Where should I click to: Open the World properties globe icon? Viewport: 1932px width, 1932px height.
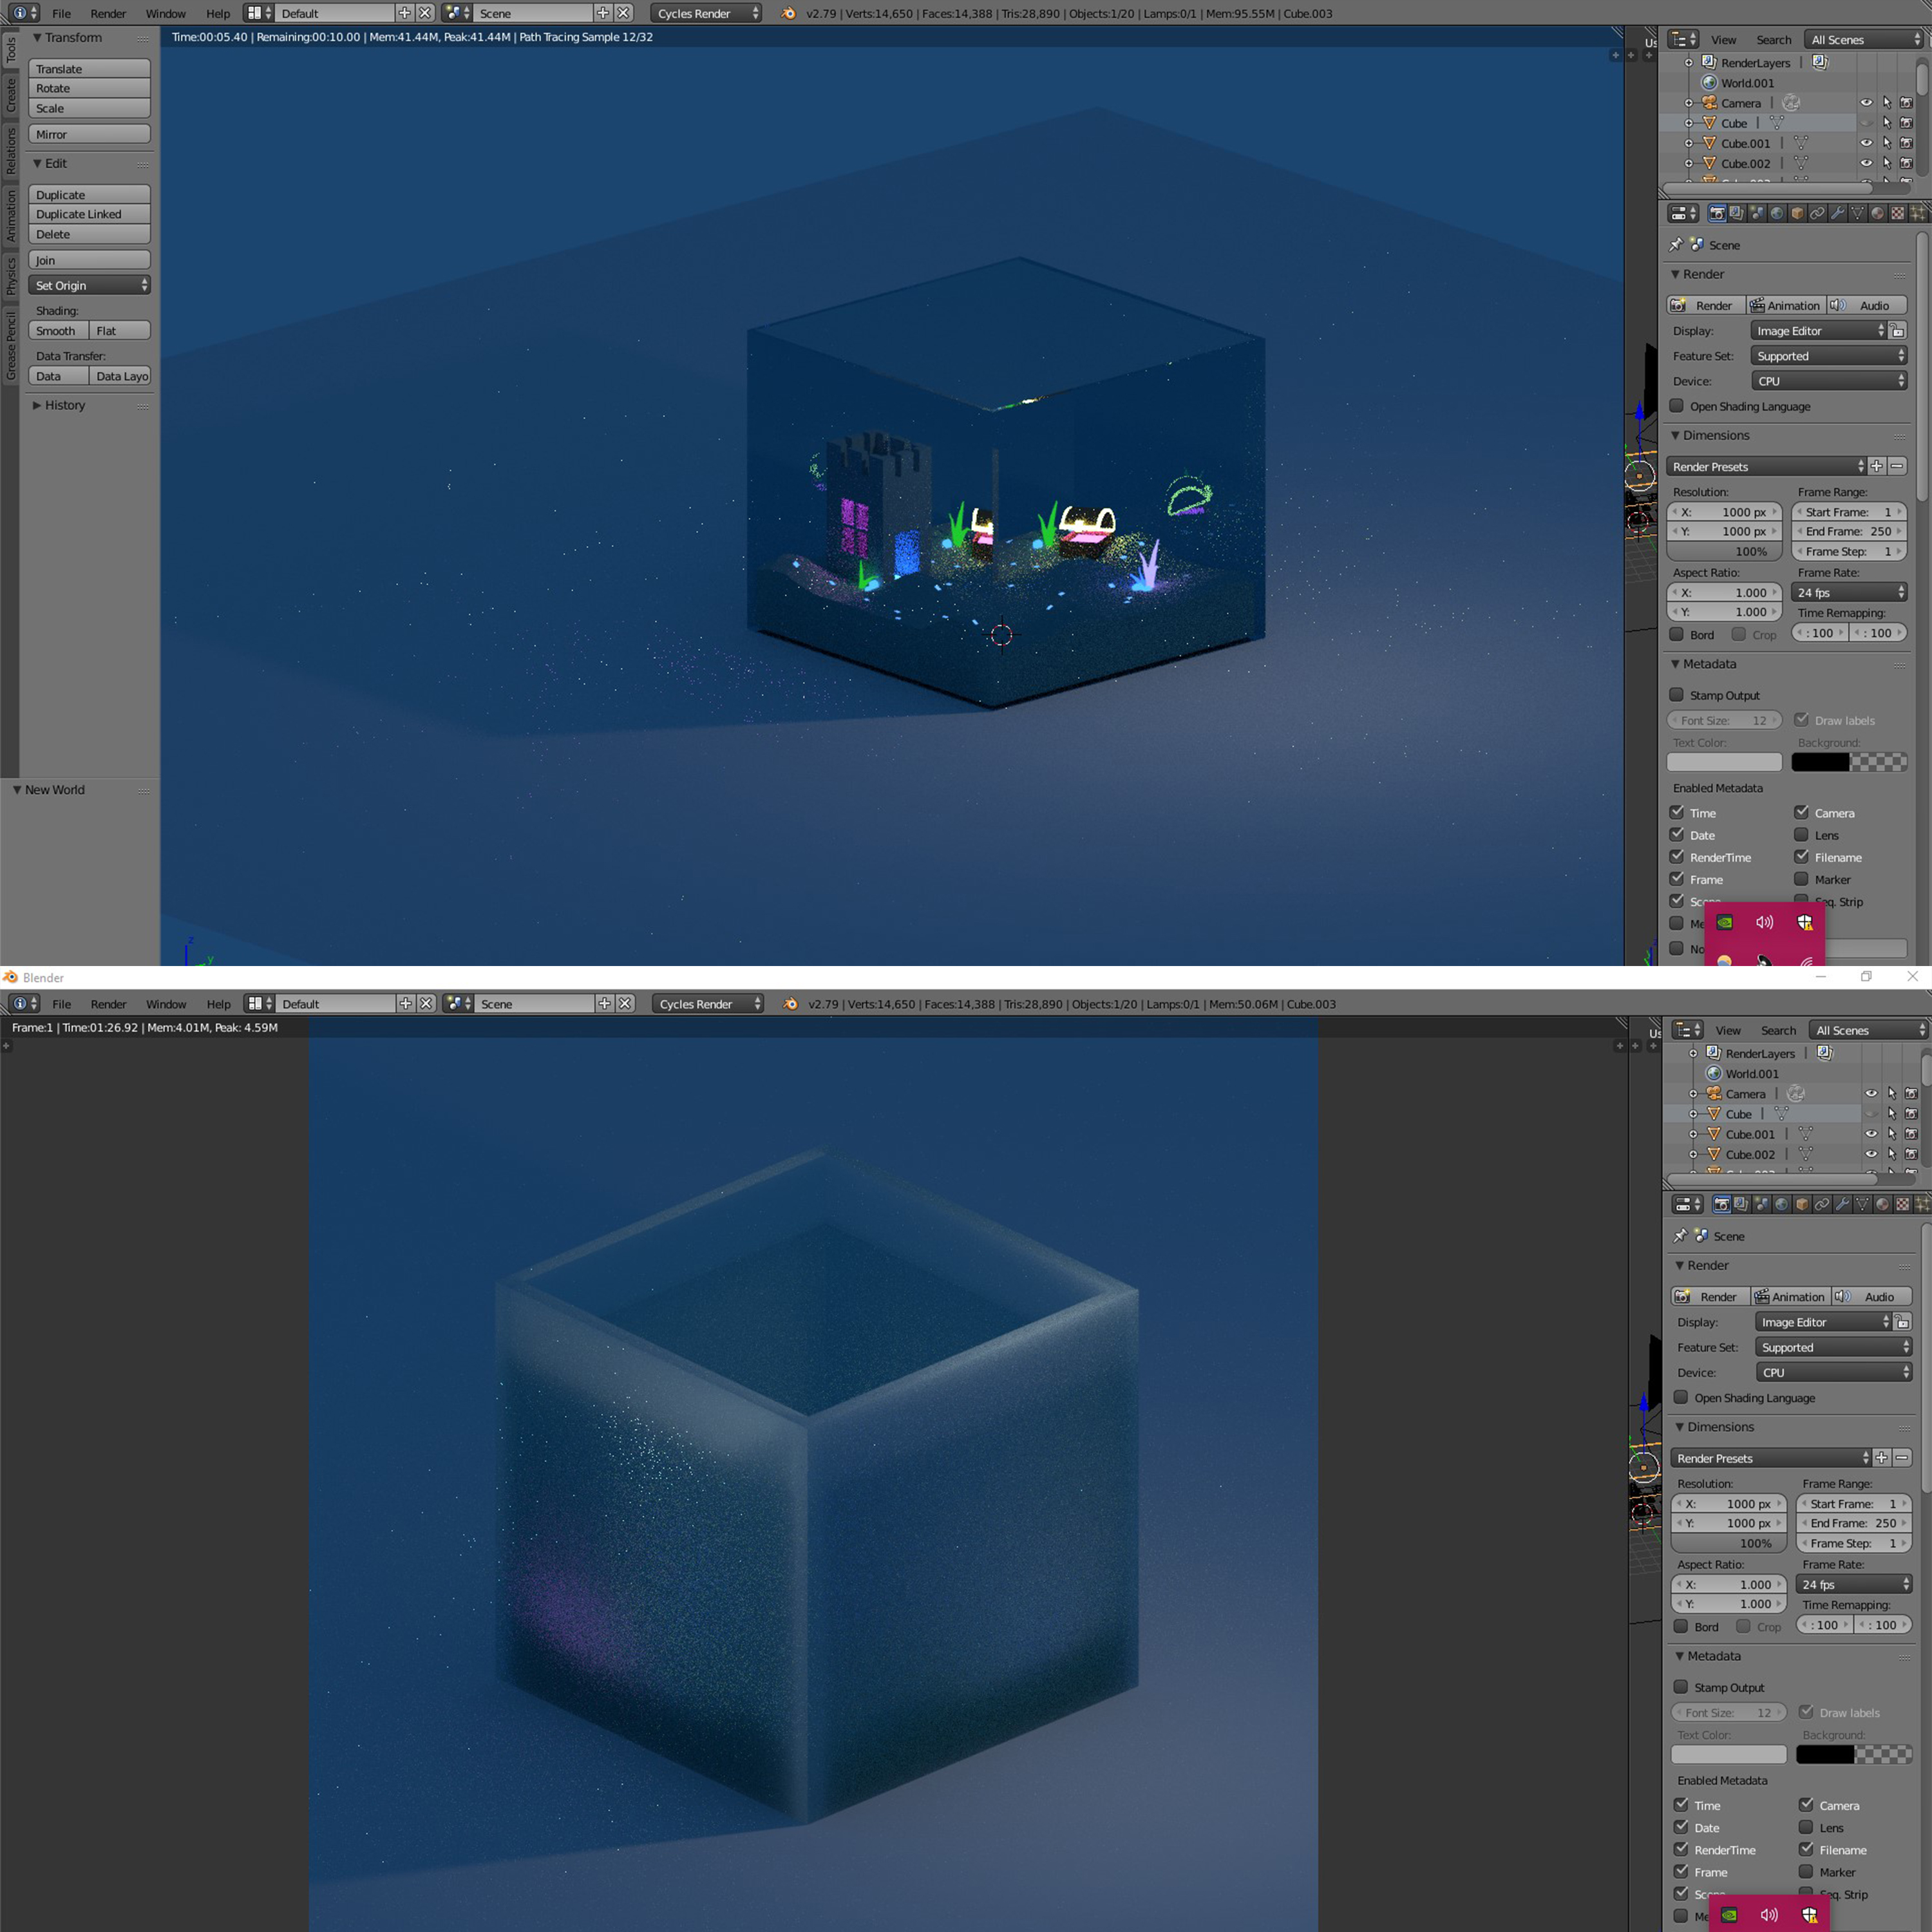(1777, 212)
